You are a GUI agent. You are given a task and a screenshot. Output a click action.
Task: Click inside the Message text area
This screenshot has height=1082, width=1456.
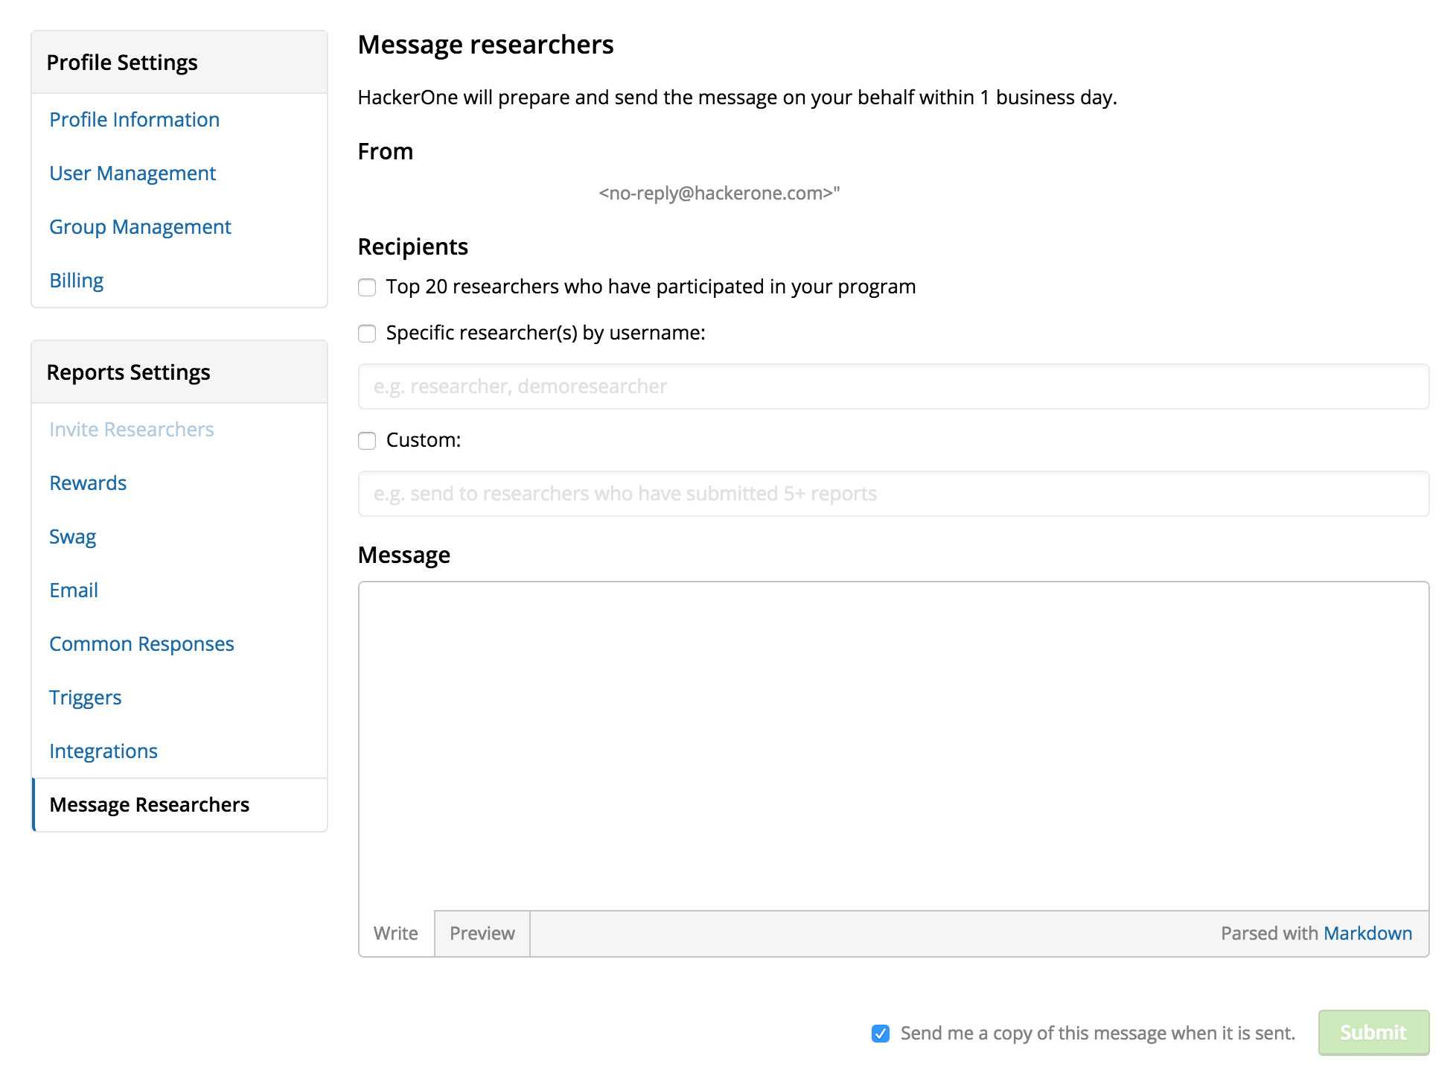tap(893, 745)
